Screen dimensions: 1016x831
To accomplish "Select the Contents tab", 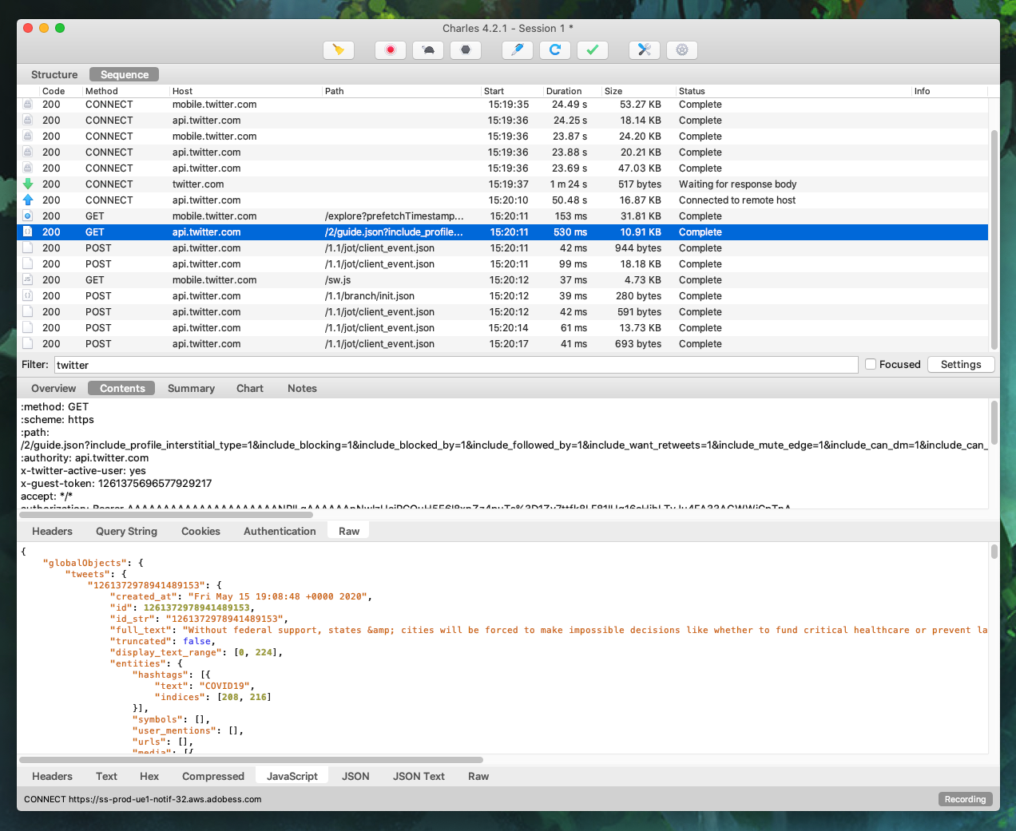I will point(122,388).
